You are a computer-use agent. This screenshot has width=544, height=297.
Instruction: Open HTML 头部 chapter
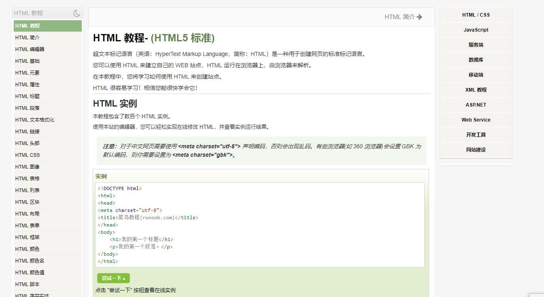(48, 143)
